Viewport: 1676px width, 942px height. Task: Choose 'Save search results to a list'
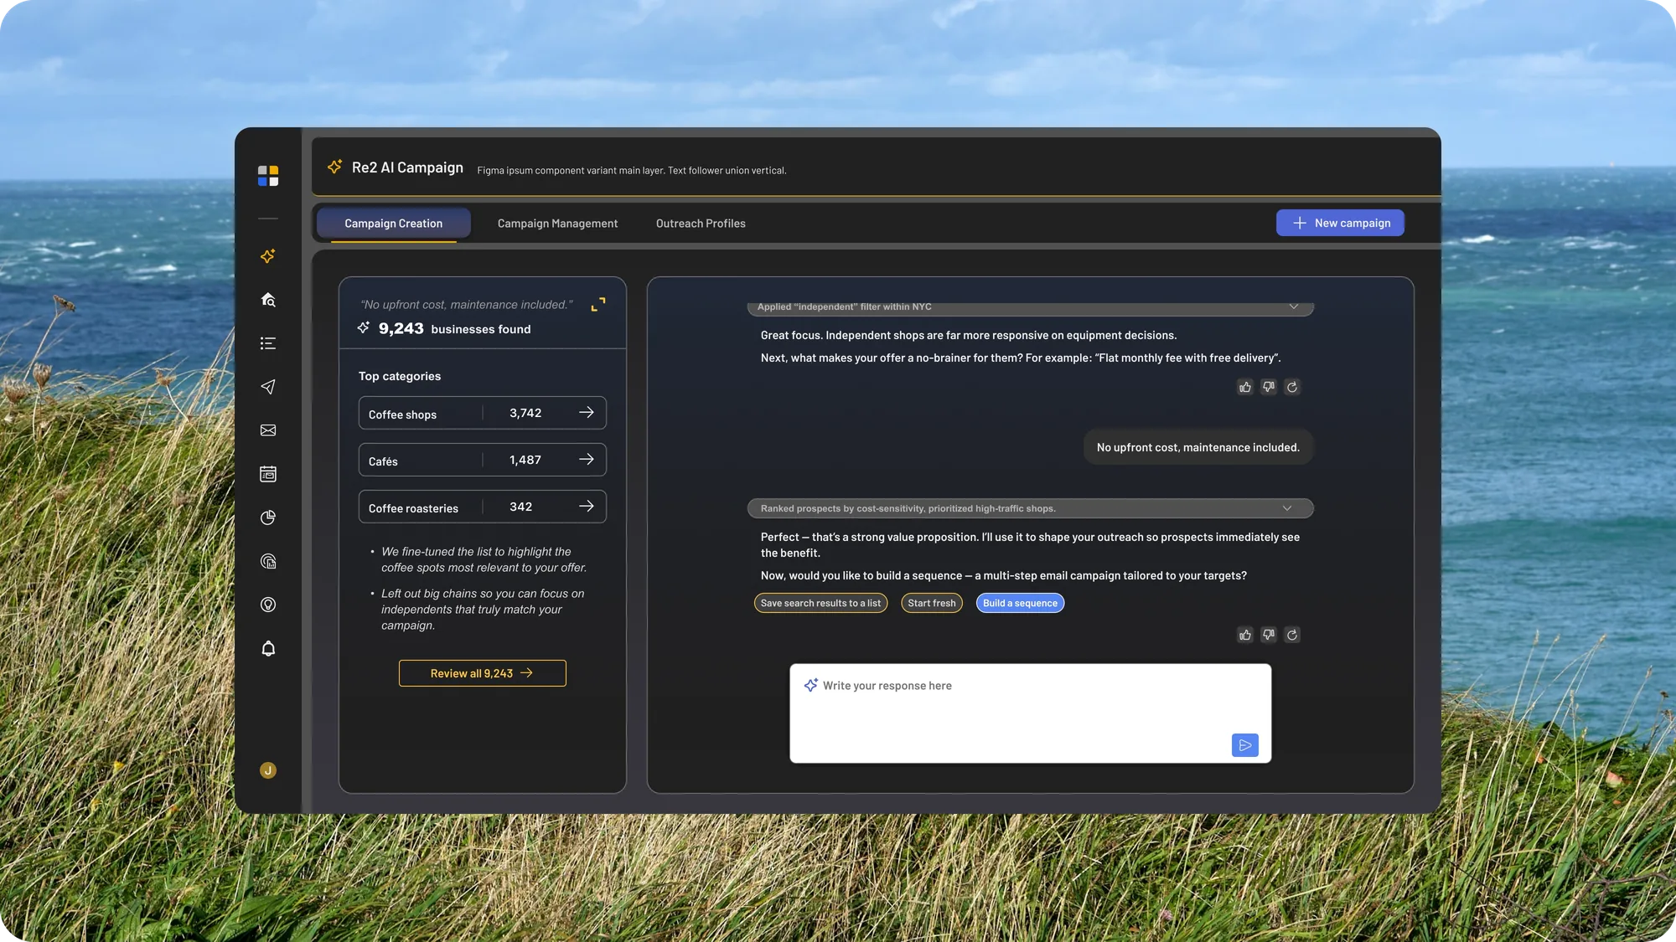coord(820,603)
